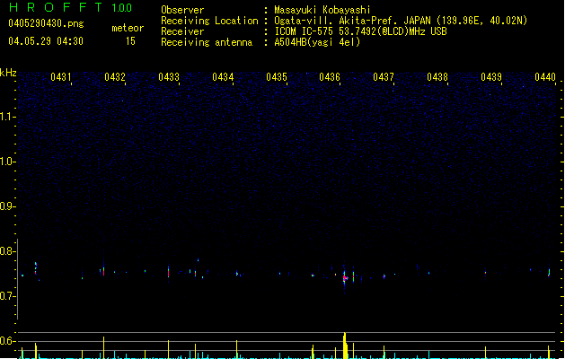Click the date stamp 04.05.29 04:30
The width and height of the screenshot is (565, 359).
coord(46,41)
